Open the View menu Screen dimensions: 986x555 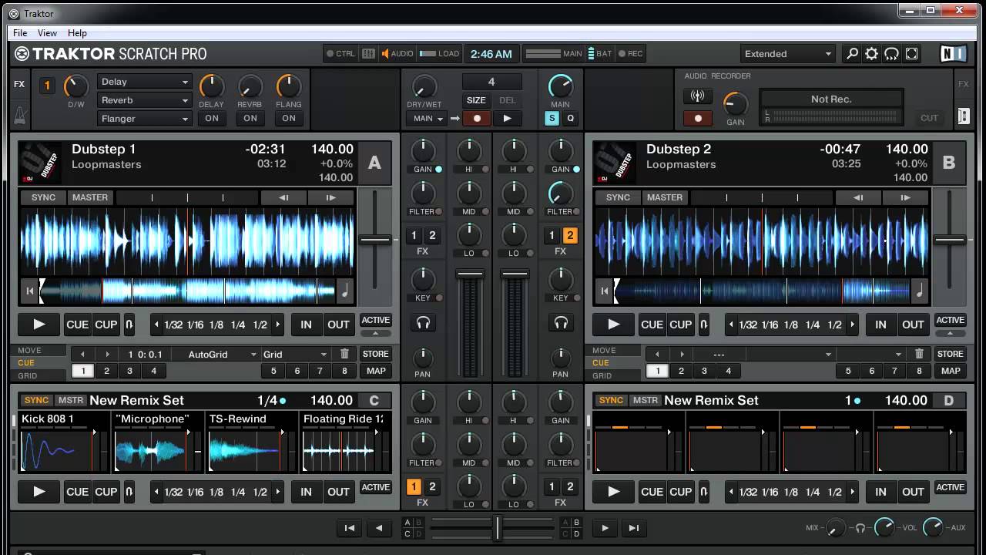click(48, 33)
